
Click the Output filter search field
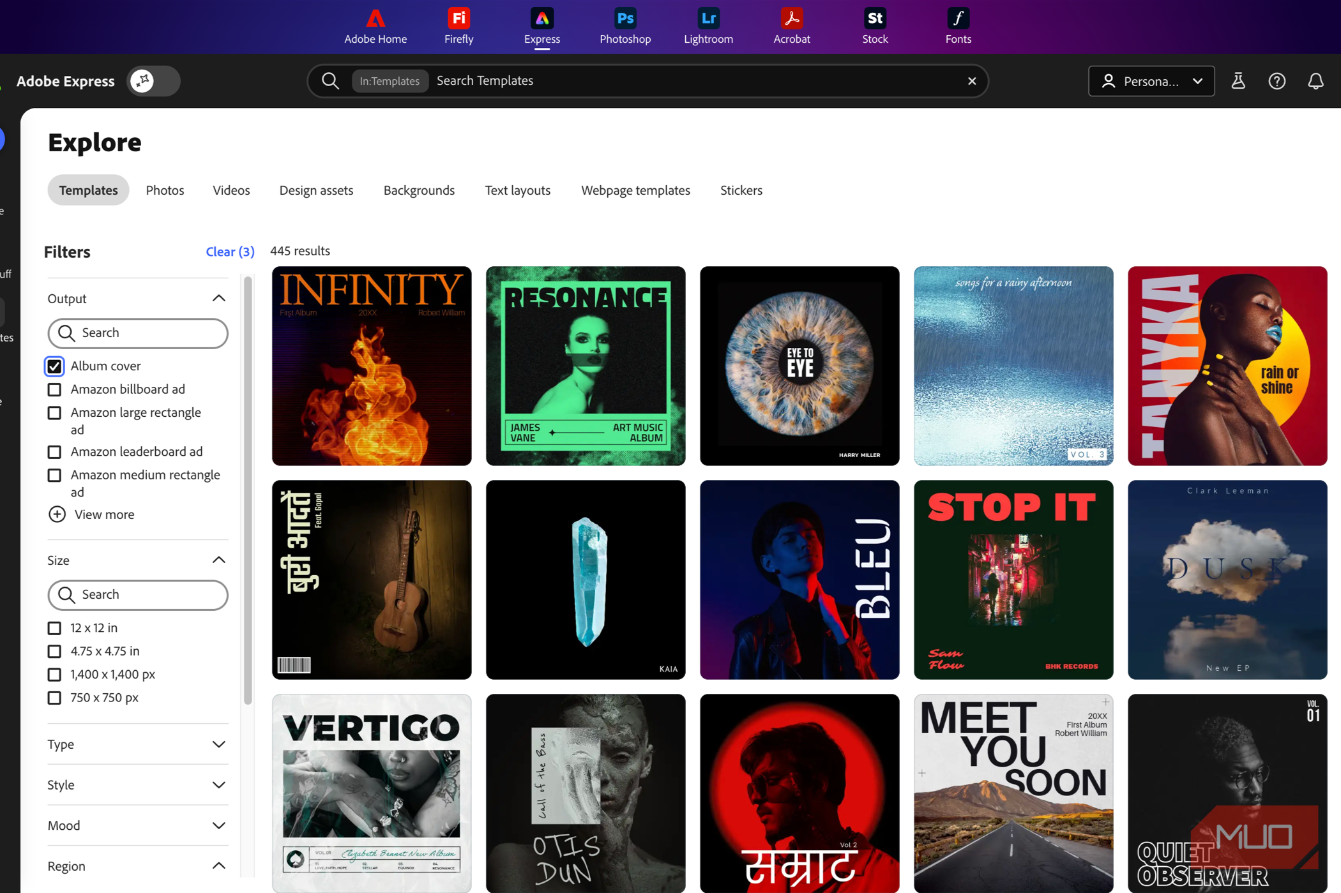click(x=138, y=333)
